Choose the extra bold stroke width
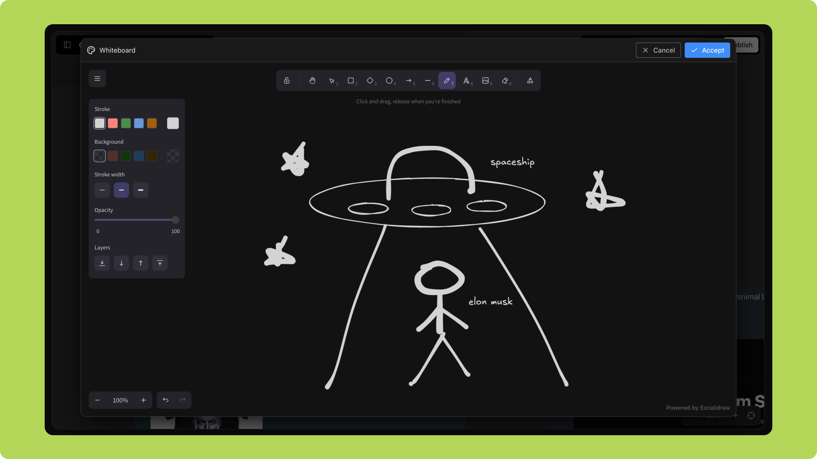This screenshot has width=817, height=459. pos(141,190)
